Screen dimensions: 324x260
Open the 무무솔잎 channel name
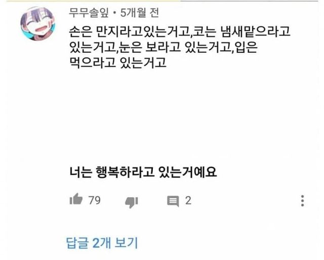[89, 13]
